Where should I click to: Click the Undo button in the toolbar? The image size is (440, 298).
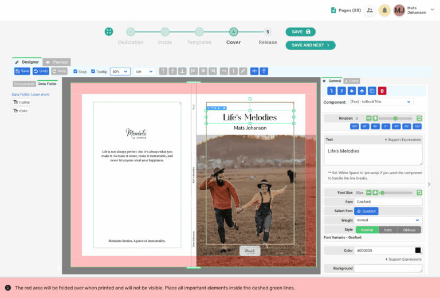point(41,71)
